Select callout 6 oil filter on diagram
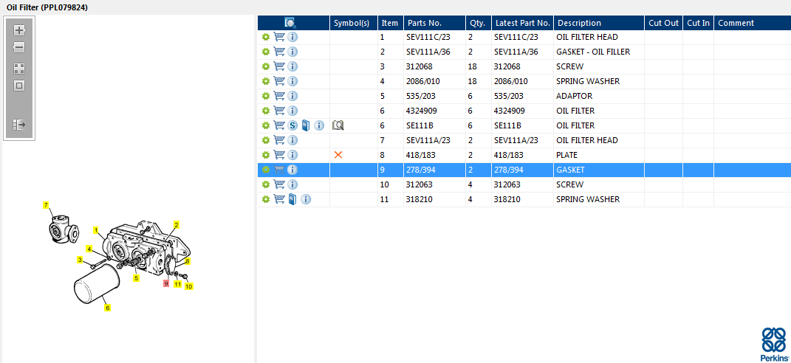The height and width of the screenshot is (363, 791). (x=107, y=308)
